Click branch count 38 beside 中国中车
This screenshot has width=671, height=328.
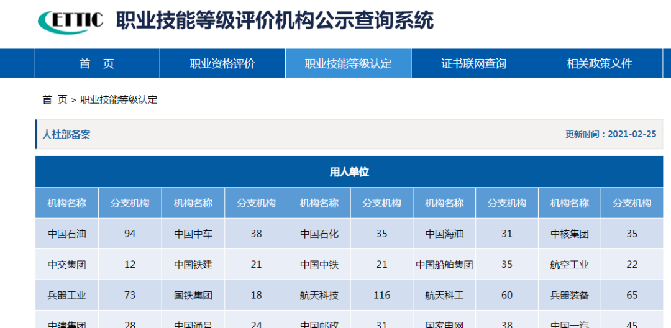click(257, 234)
